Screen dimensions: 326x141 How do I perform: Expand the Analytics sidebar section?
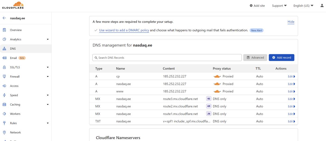(x=48, y=39)
